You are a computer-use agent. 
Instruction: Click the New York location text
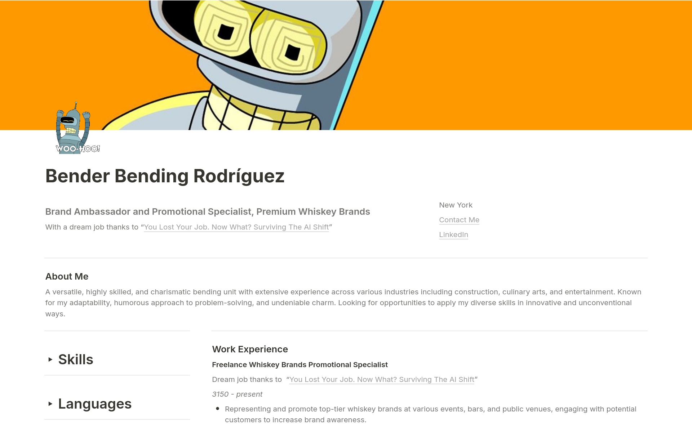(x=456, y=205)
